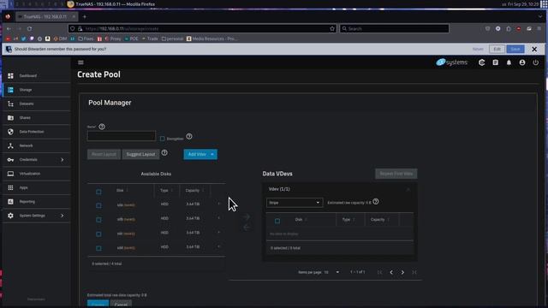Select all Available Disks header checkbox
This screenshot has height=308, width=548.
(x=98, y=192)
